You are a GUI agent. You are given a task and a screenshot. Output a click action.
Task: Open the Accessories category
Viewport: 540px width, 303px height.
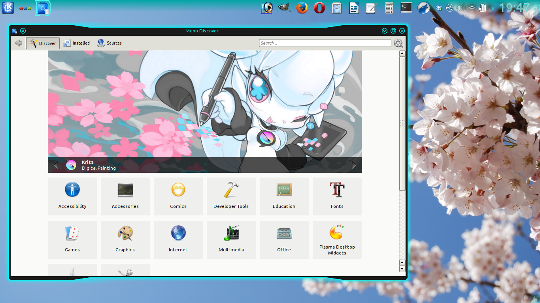pos(125,196)
